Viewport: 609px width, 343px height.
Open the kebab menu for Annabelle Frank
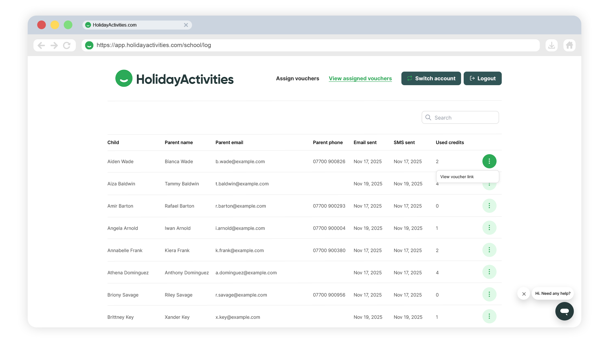point(489,250)
